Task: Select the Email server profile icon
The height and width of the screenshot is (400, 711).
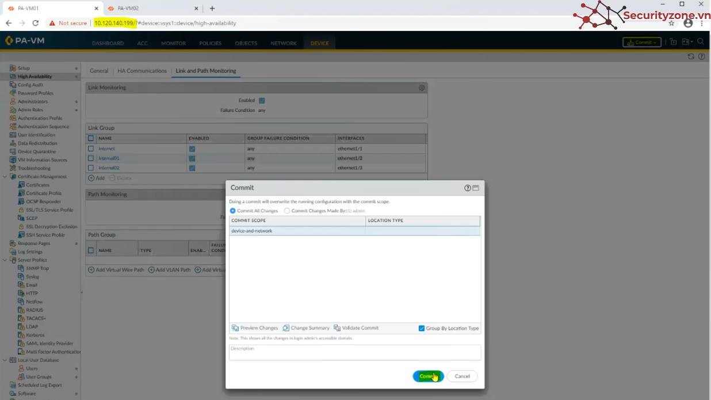Action: point(21,285)
